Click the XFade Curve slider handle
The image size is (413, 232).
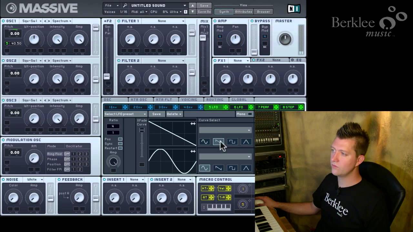pyautogui.click(x=142, y=130)
